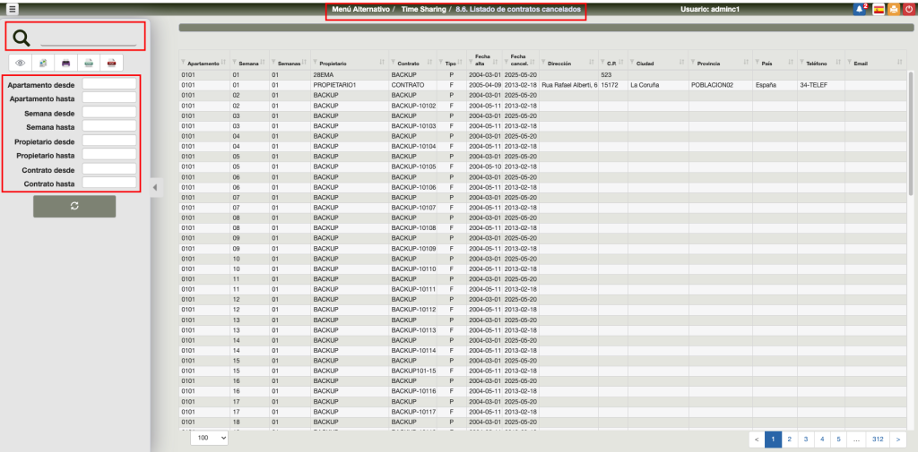Click the purple printer icon in toolbar
918x452 pixels.
pyautogui.click(x=65, y=63)
